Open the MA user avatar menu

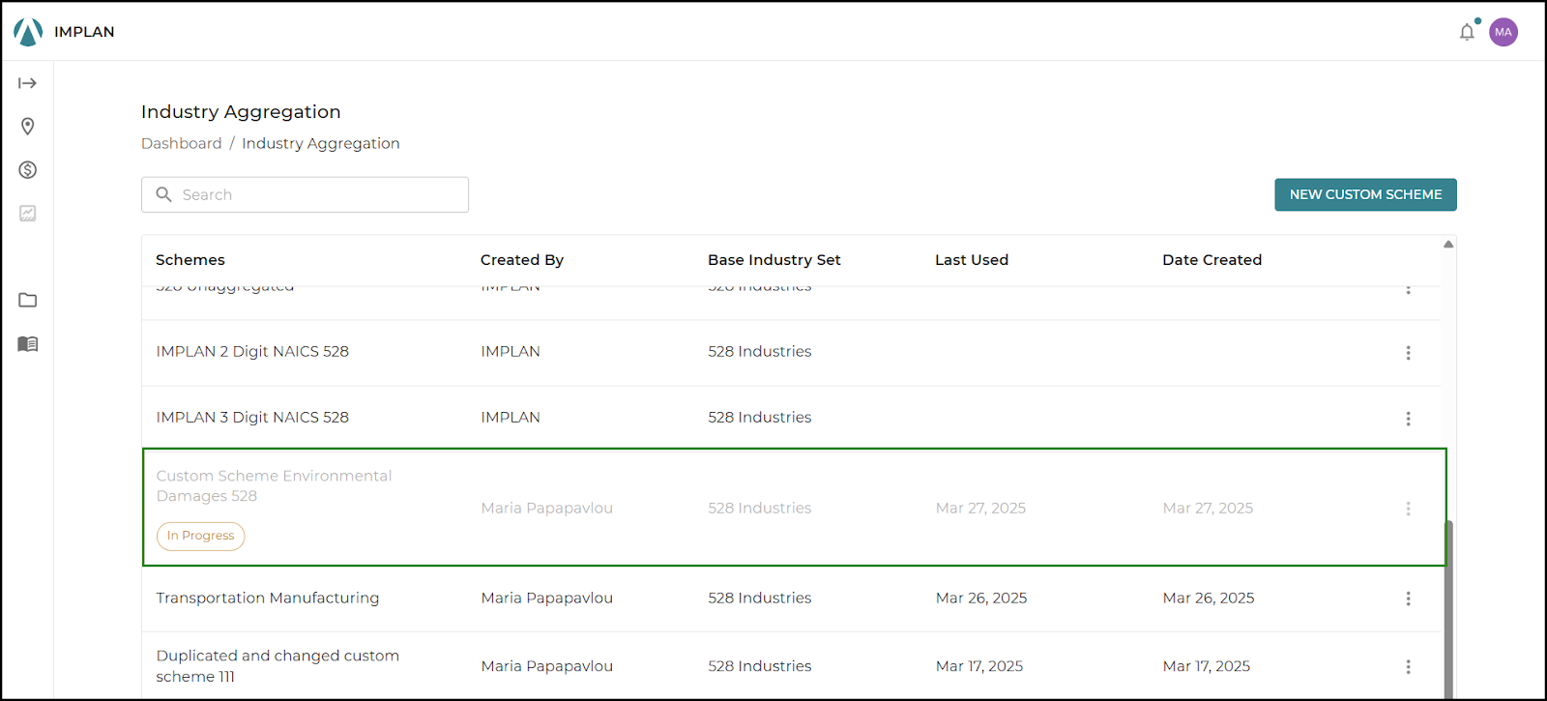[1503, 32]
